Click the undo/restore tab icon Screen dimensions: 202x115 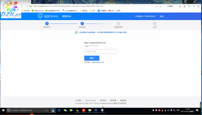point(189,6)
